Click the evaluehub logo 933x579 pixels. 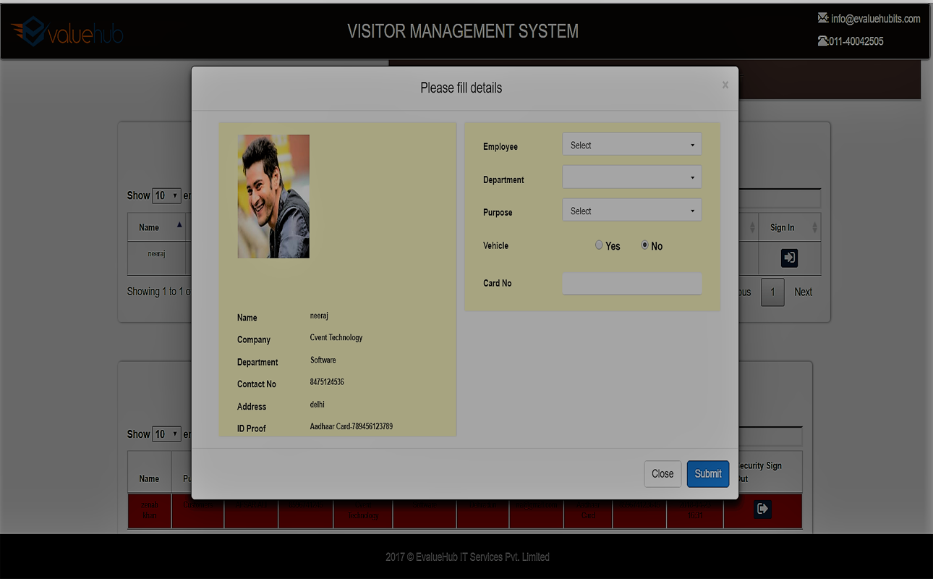[67, 33]
